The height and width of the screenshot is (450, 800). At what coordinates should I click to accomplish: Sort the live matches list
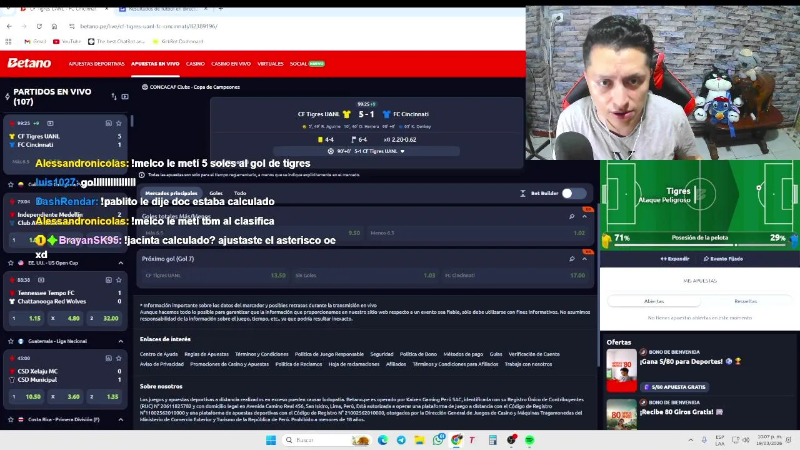[114, 97]
